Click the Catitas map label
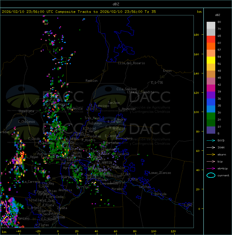Screen dimensions: 232x235 145,187
